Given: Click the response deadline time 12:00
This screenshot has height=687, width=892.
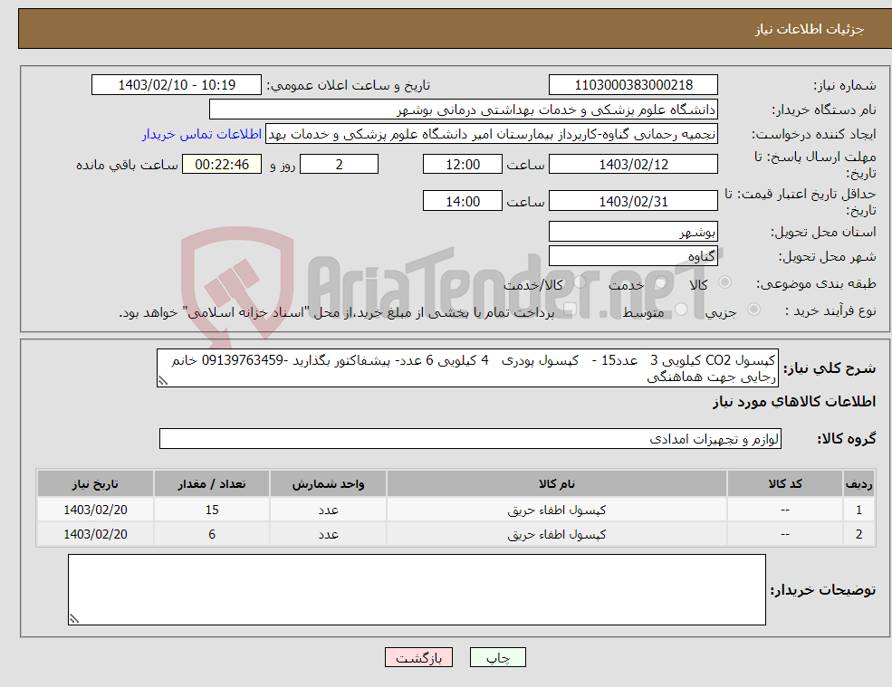Looking at the screenshot, I should [463, 165].
